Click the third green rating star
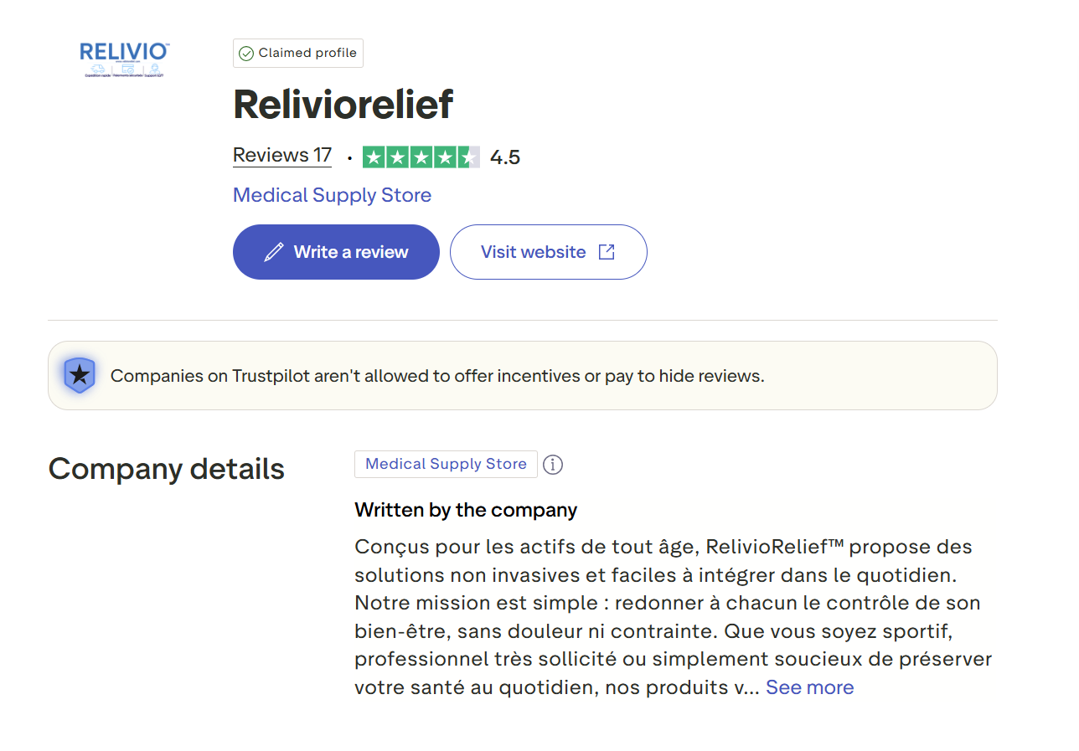 tap(421, 157)
